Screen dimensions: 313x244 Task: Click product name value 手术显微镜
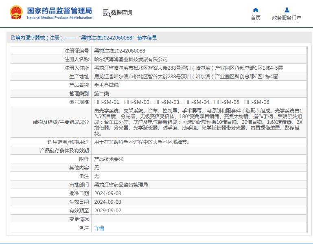click(106, 85)
